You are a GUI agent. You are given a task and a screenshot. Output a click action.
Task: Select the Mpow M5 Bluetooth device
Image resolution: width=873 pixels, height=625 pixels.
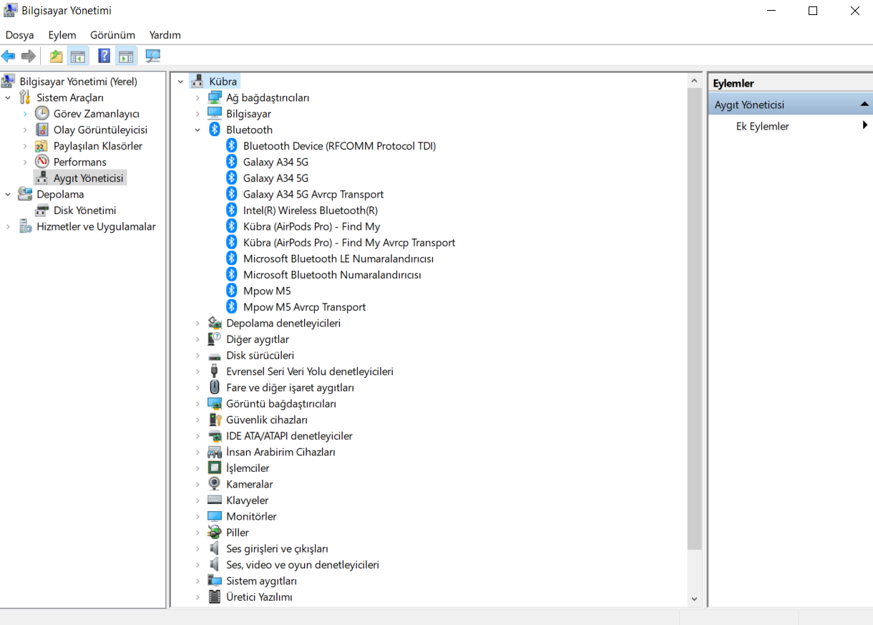(x=266, y=291)
